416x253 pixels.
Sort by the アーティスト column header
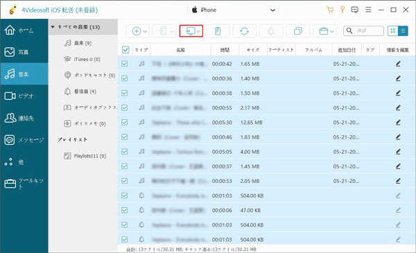pos(281,50)
